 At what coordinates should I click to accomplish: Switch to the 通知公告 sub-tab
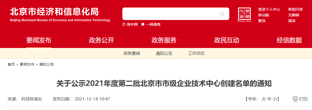click(164, 53)
